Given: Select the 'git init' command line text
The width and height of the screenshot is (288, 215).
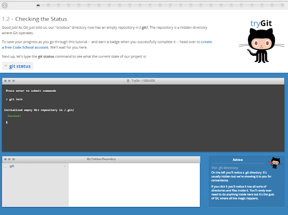Looking at the screenshot, I should [x=16, y=99].
